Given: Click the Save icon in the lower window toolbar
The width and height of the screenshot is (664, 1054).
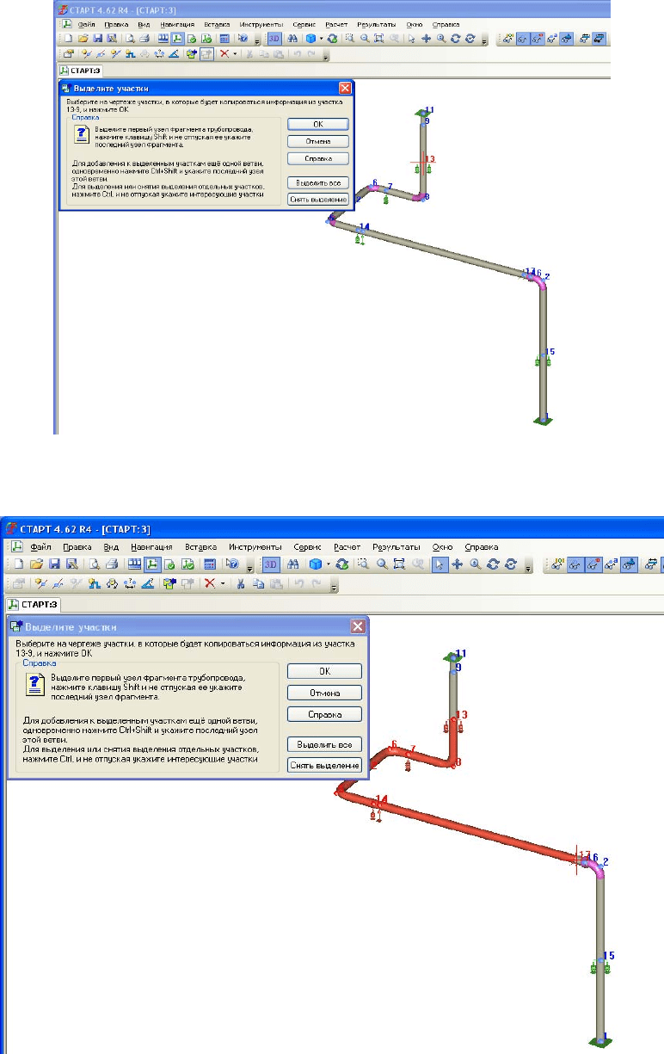Looking at the screenshot, I should click(53, 564).
